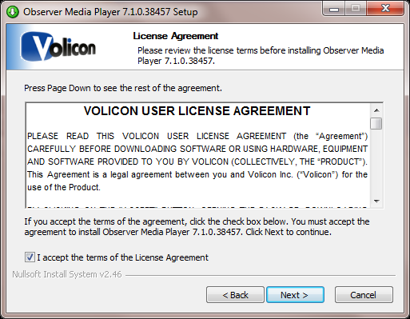Click the empty scrollbar track below the thumb
This screenshot has height=319, width=410.
(x=376, y=162)
